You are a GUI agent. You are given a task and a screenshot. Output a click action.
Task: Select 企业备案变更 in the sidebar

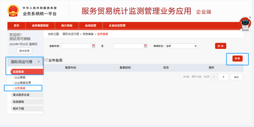click(x=23, y=83)
